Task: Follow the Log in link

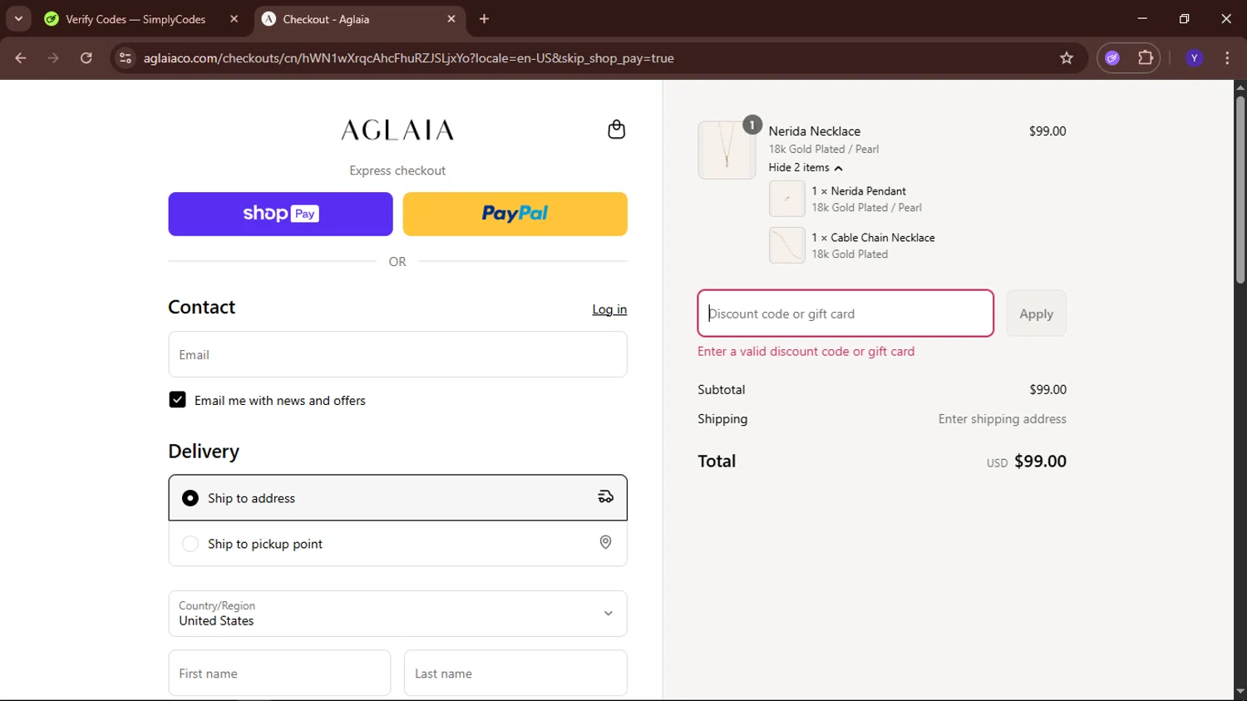Action: pyautogui.click(x=609, y=309)
